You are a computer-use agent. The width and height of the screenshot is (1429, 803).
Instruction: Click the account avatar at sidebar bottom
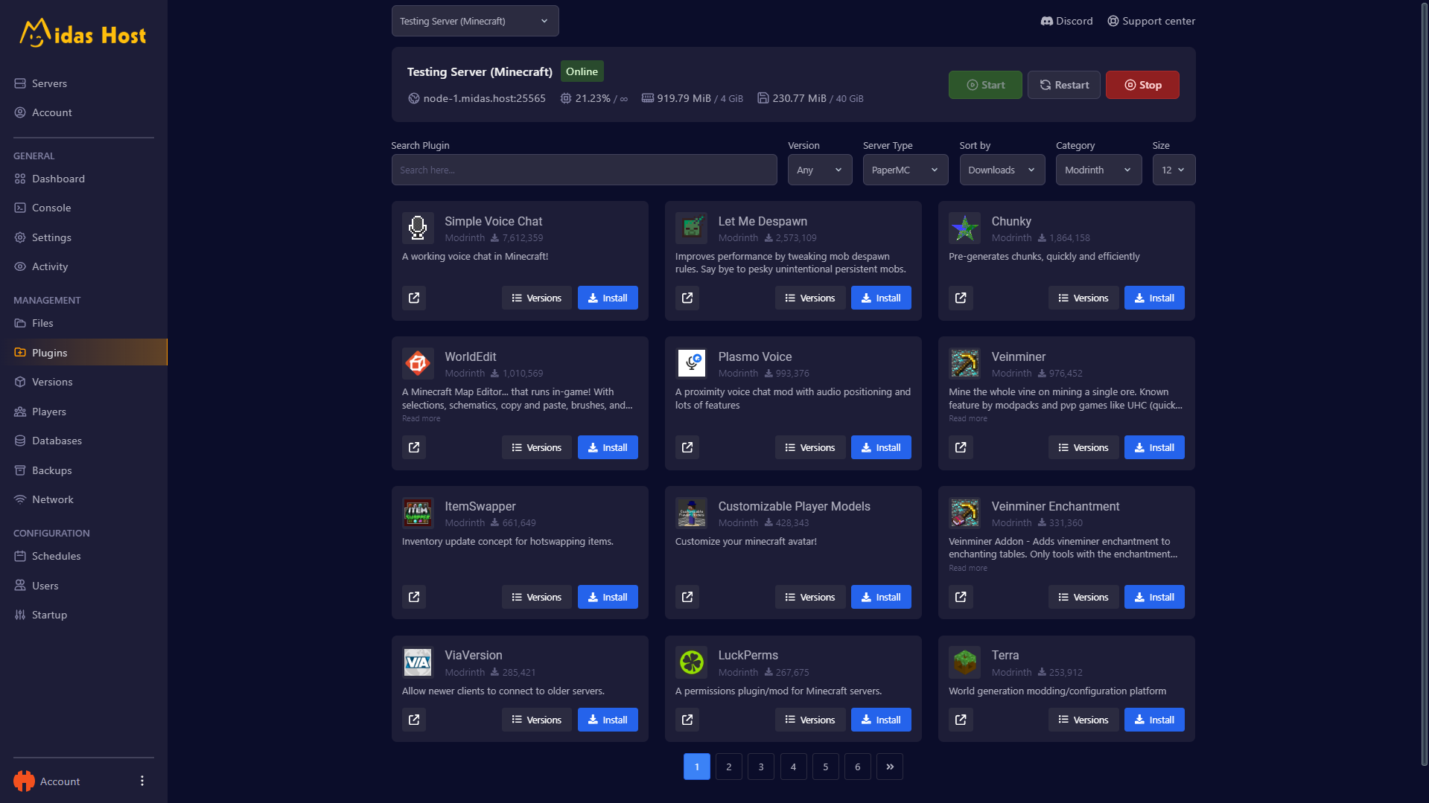[x=24, y=781]
